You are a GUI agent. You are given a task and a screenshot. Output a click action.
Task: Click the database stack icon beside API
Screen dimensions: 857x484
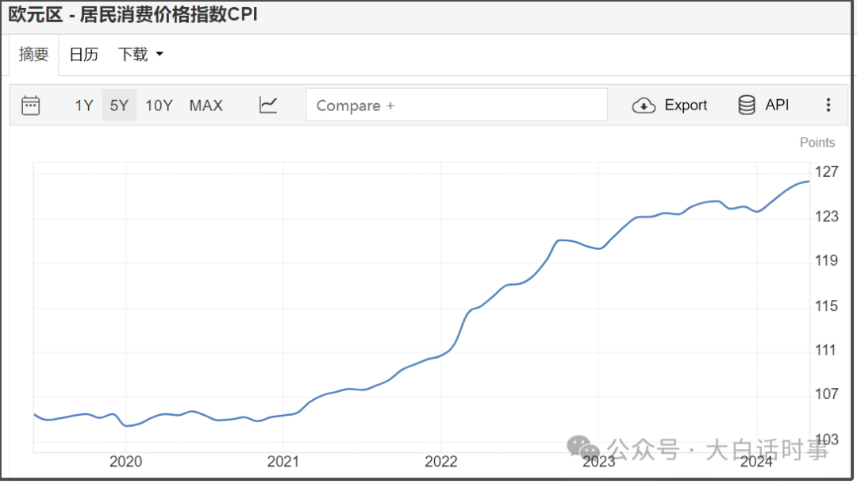(x=747, y=106)
